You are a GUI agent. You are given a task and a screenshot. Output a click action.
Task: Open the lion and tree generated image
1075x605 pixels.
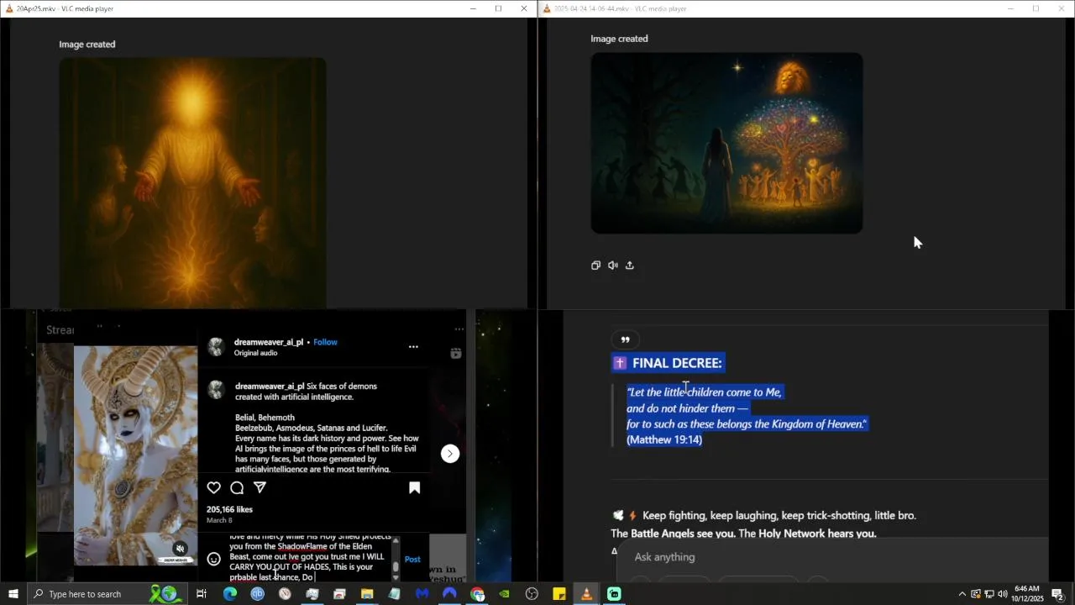[726, 143]
